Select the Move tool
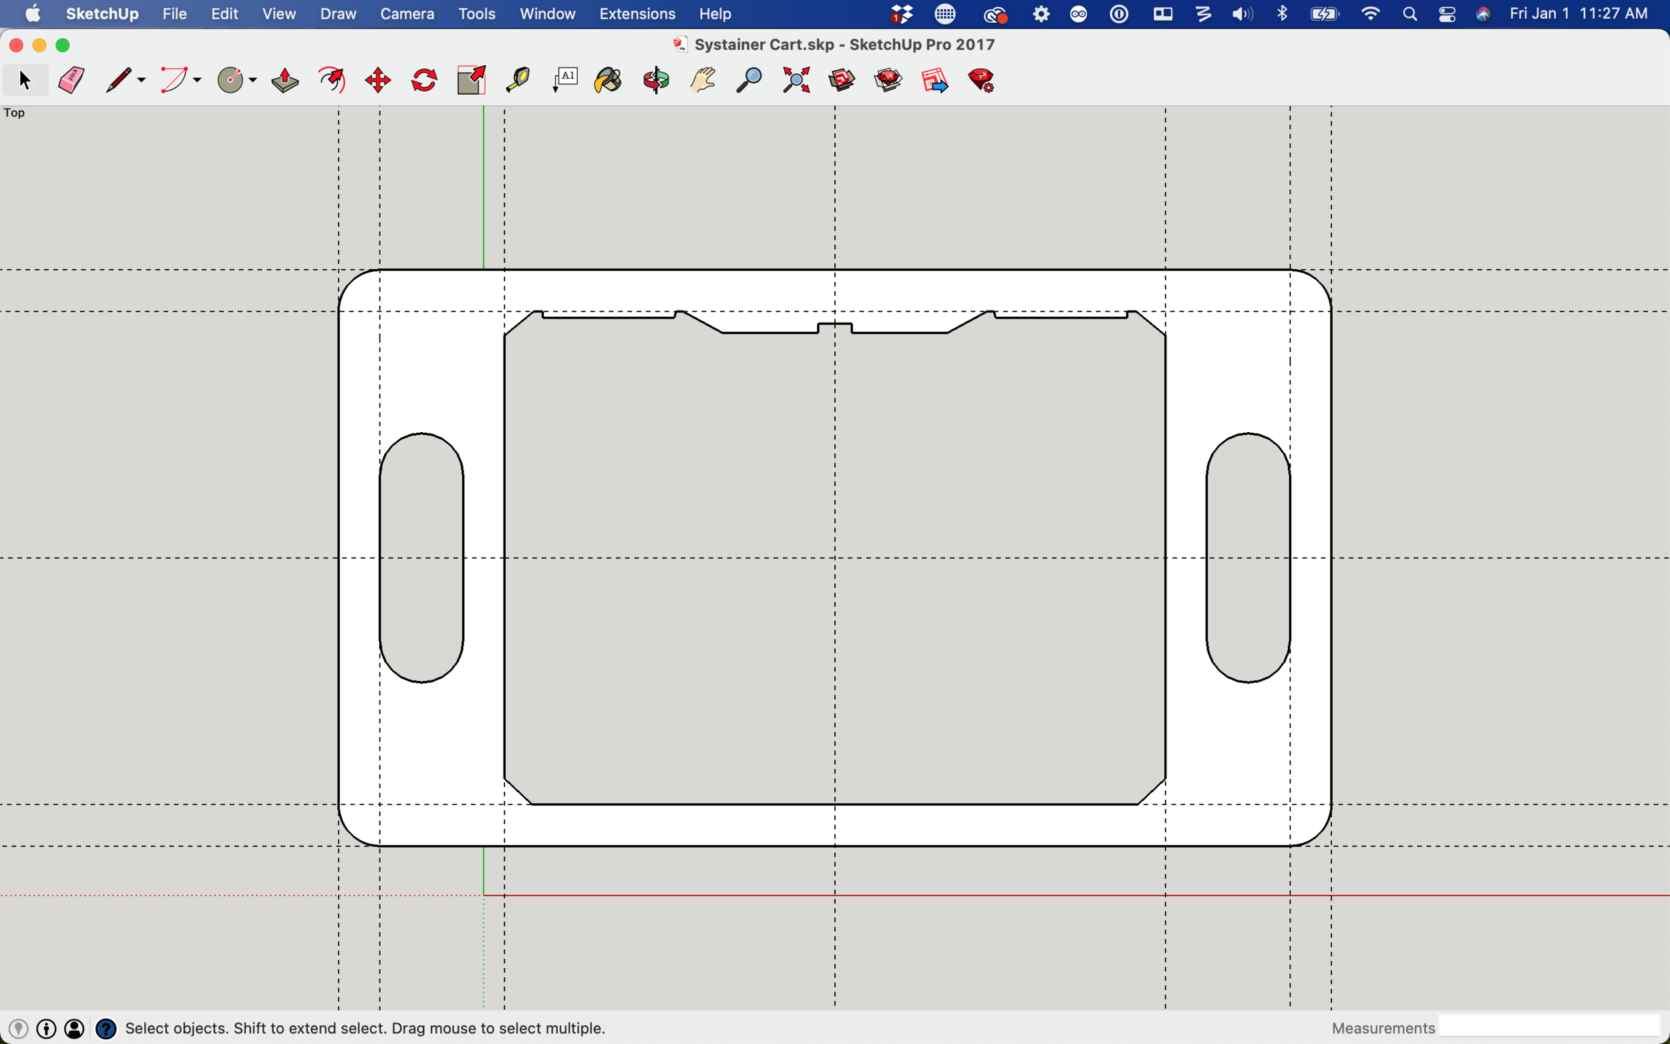 377,81
